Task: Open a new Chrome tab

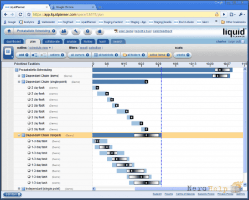Action: point(100,7)
